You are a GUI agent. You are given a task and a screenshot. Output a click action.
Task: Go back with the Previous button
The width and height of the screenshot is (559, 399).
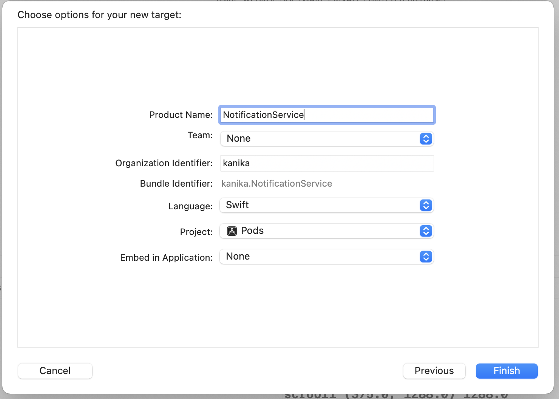tap(434, 371)
